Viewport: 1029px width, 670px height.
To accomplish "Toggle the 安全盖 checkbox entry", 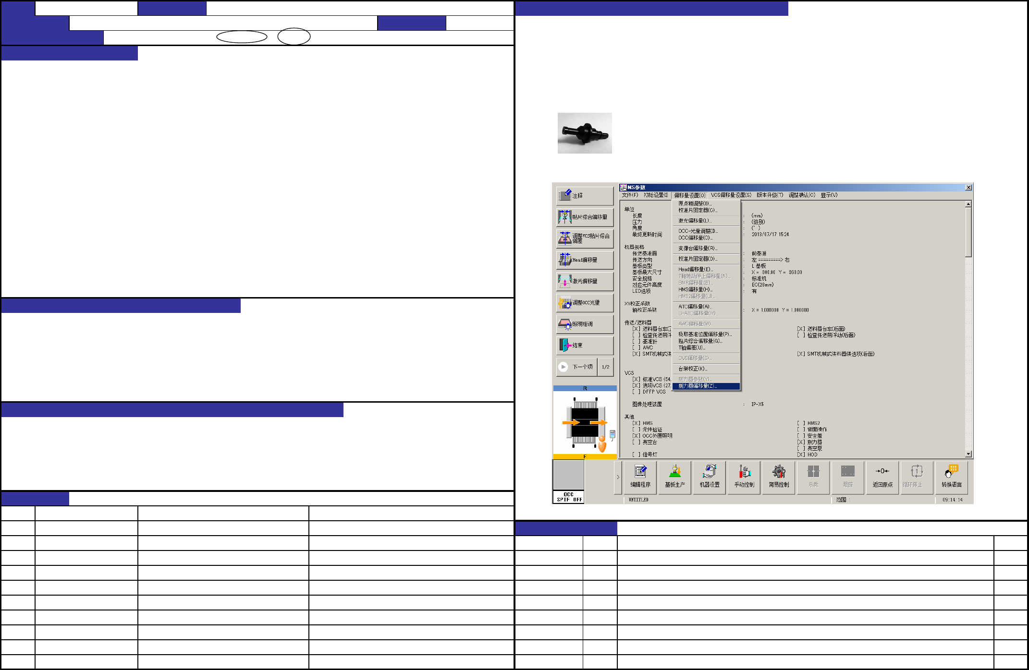I will pyautogui.click(x=801, y=436).
